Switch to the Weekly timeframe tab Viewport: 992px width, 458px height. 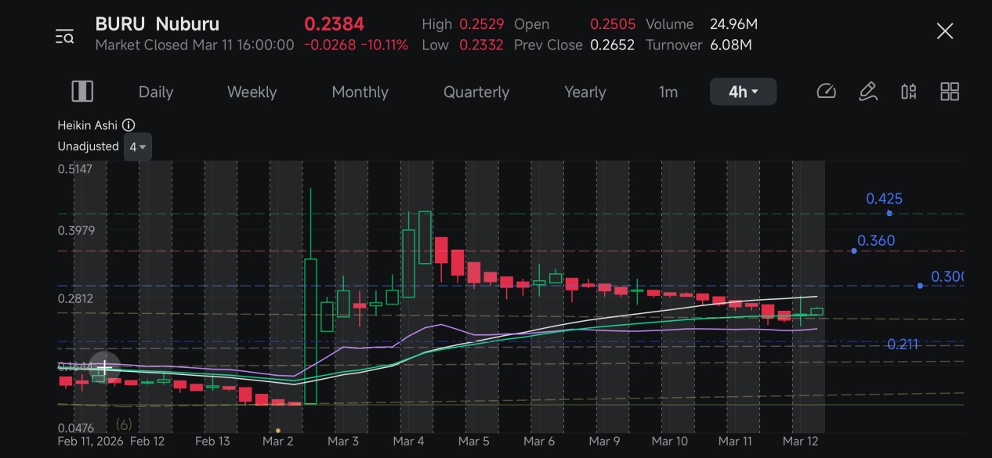pos(252,92)
